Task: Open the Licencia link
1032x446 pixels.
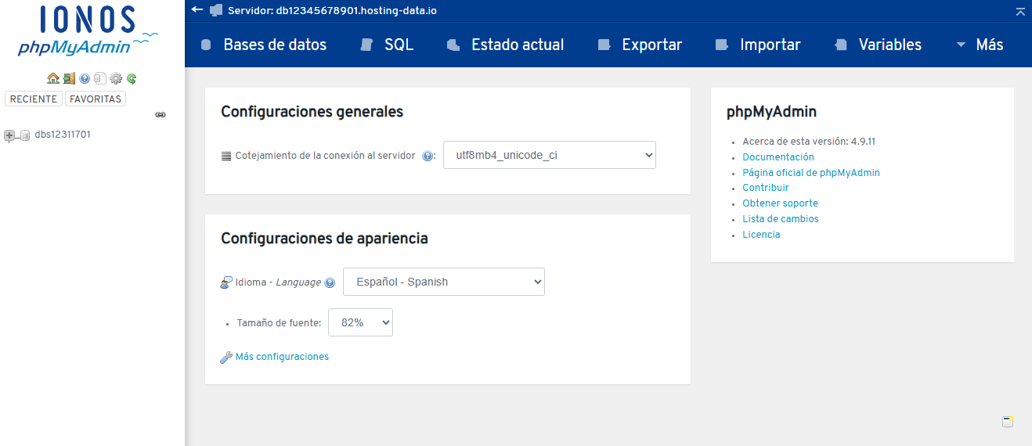Action: (x=761, y=235)
